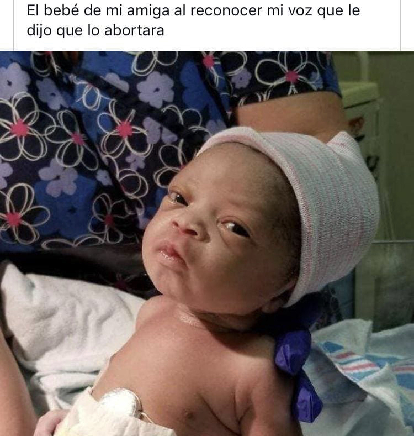This screenshot has width=414, height=436.
Task: Click the post caption starting "El bebé de mi amiga"
Action: point(193,20)
